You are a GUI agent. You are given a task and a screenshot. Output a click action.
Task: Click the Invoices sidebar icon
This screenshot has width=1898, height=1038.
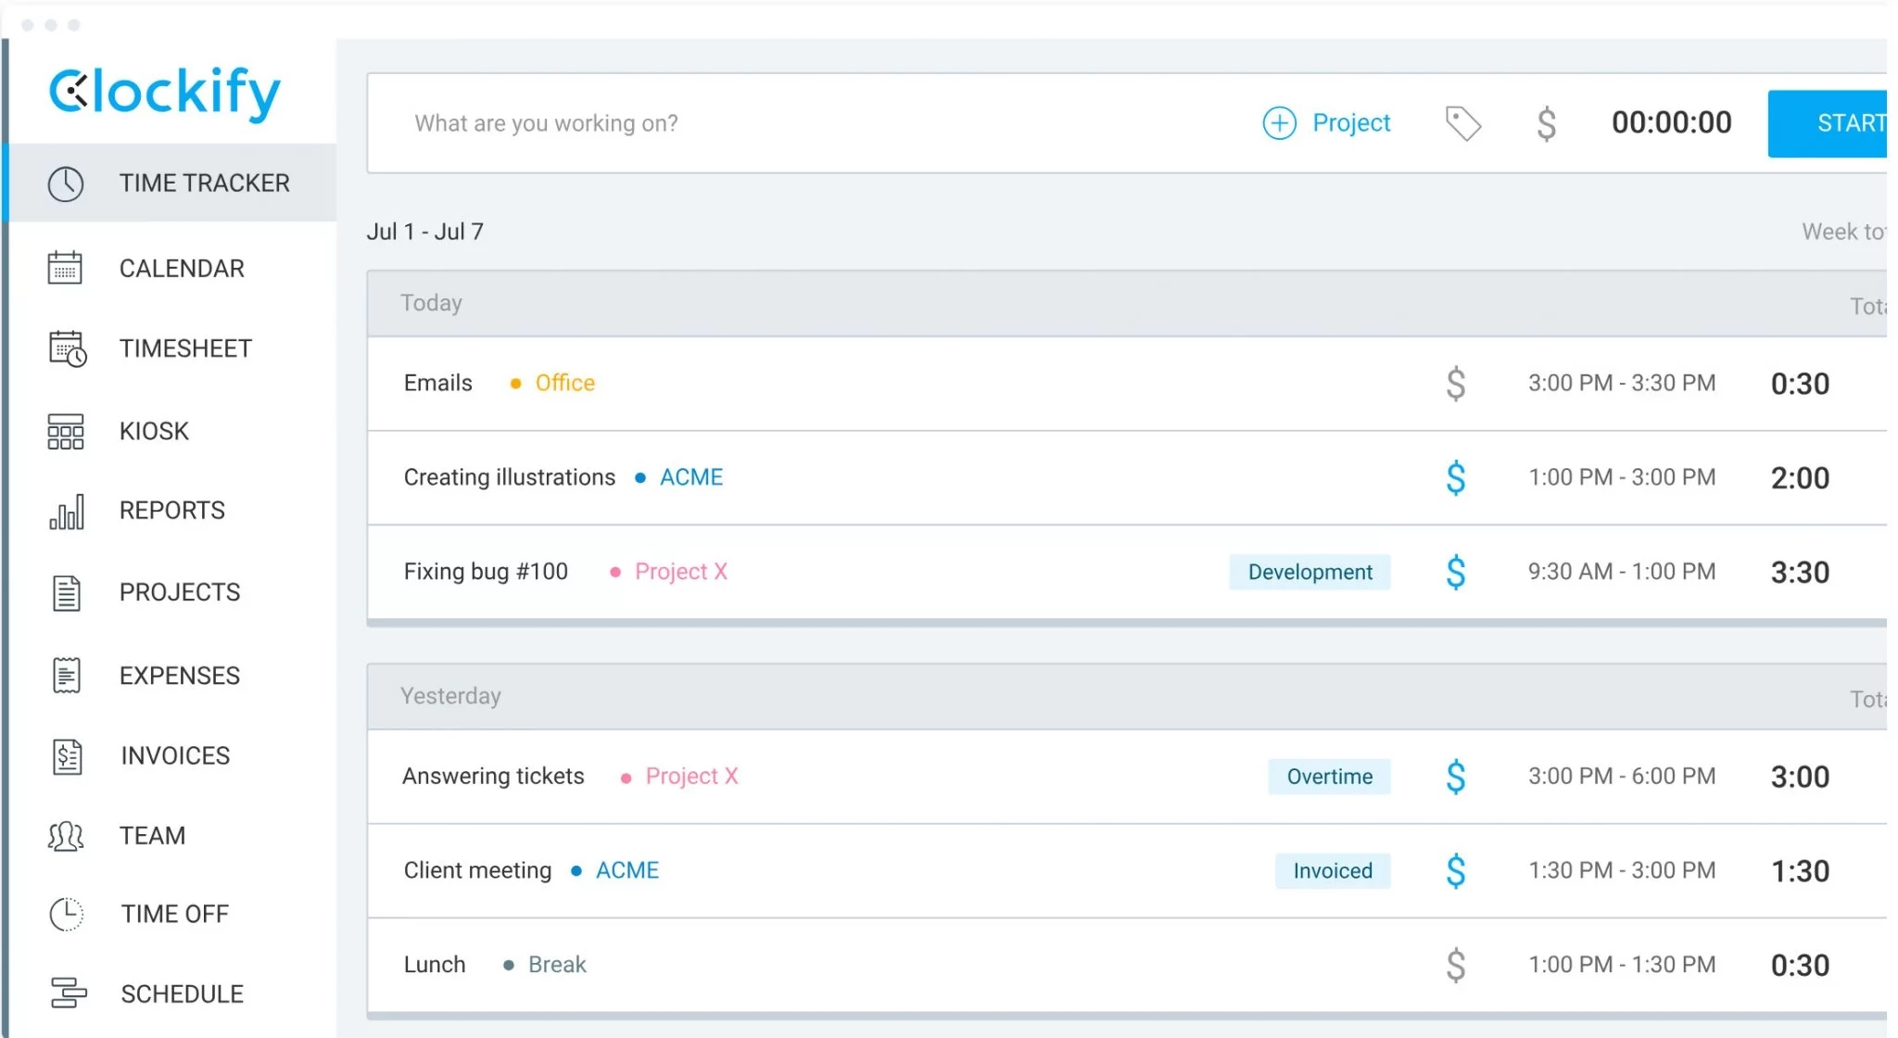click(x=67, y=756)
